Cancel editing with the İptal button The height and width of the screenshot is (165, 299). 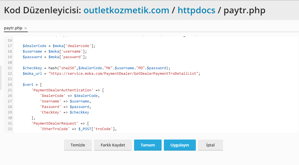[210, 145]
